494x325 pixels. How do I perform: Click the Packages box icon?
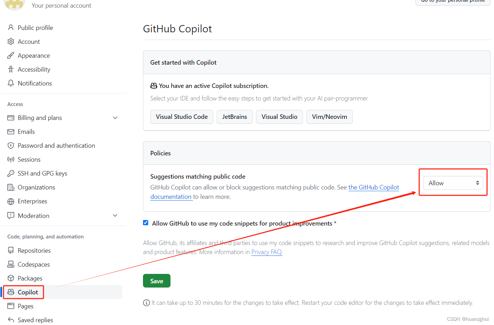click(x=11, y=278)
